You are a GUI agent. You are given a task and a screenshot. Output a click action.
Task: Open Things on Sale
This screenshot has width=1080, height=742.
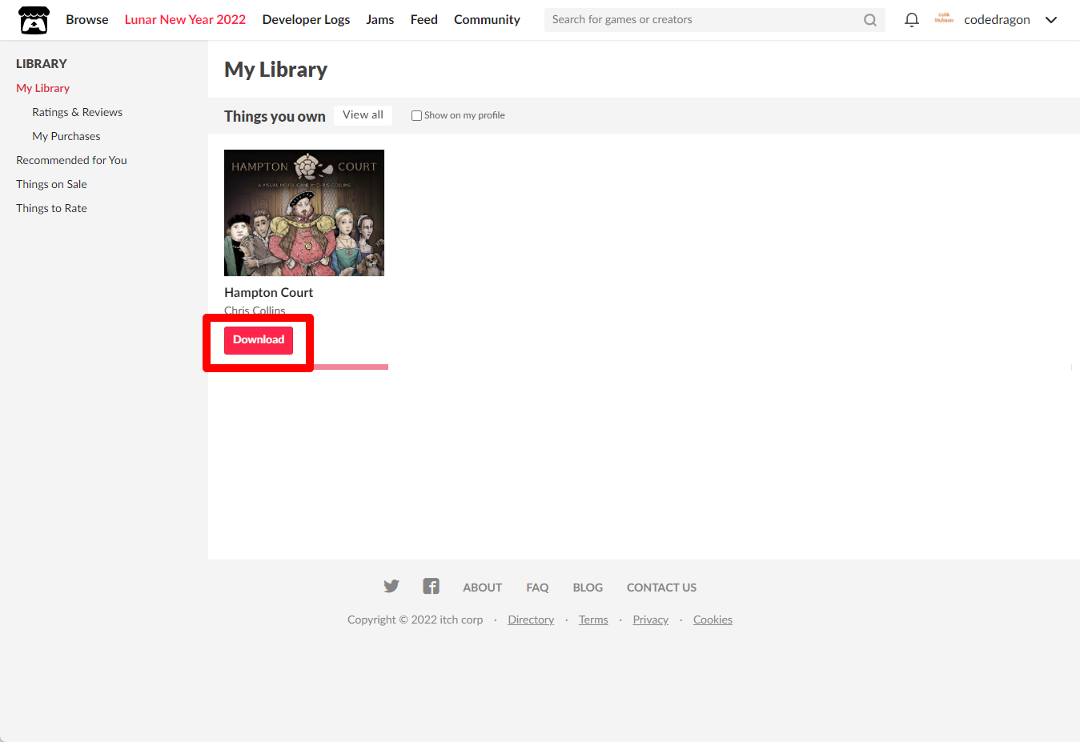click(x=52, y=184)
